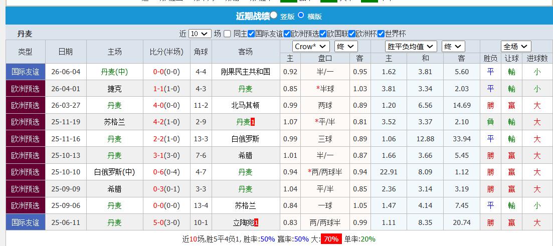Enable the 同主 checkbox
The height and width of the screenshot is (246, 553).
point(227,34)
